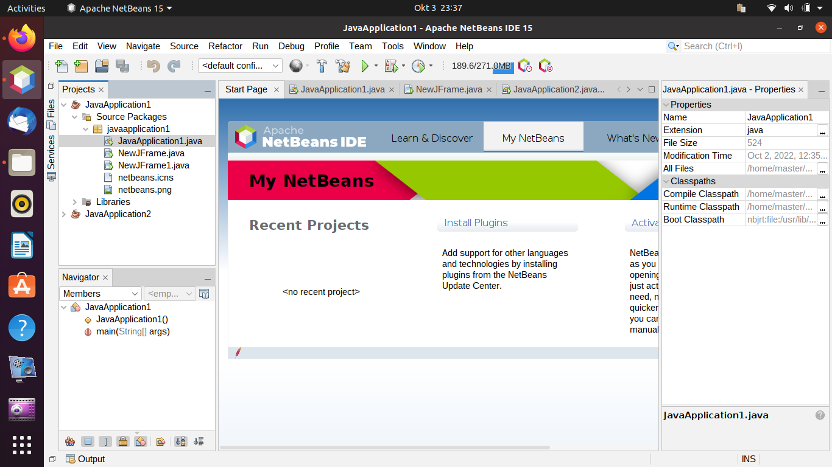Click the Open Project folder icon
The height and width of the screenshot is (467, 832).
102,66
